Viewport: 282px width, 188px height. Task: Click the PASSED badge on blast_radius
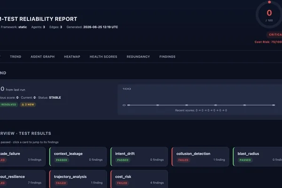click(x=245, y=160)
